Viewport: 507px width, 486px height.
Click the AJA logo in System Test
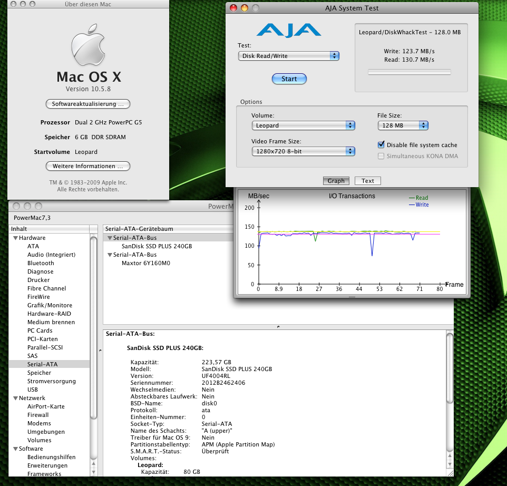click(289, 30)
